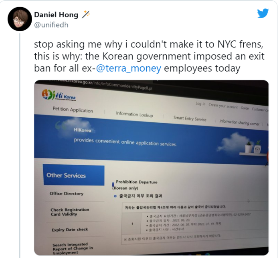
Task: Open the Information Lookup menu
Action: 134,114
